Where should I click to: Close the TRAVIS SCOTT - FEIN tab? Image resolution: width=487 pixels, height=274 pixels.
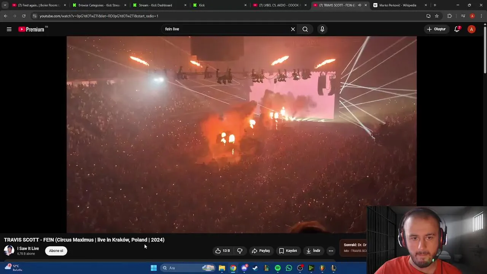366,5
